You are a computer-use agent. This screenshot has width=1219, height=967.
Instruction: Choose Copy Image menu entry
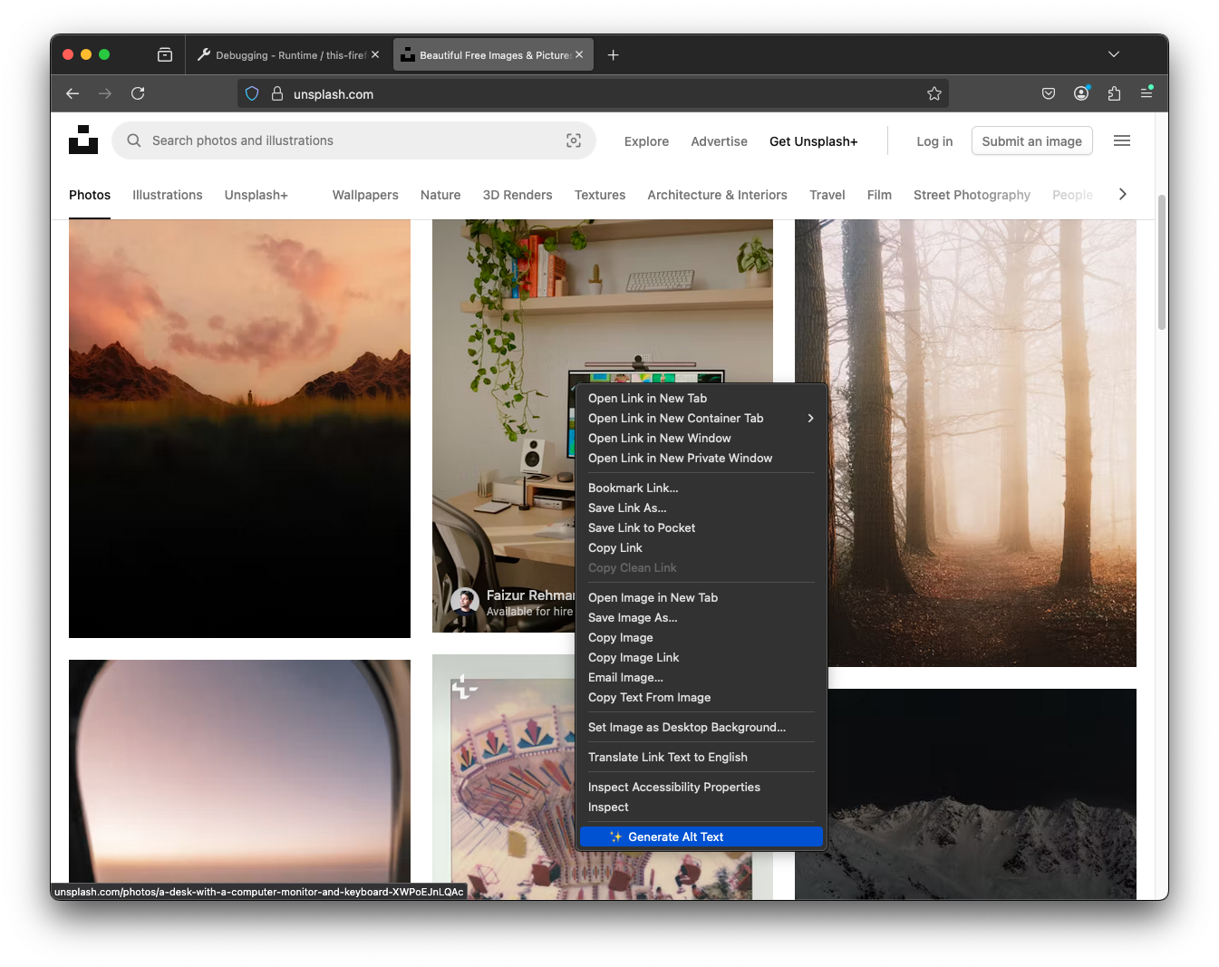point(701,637)
